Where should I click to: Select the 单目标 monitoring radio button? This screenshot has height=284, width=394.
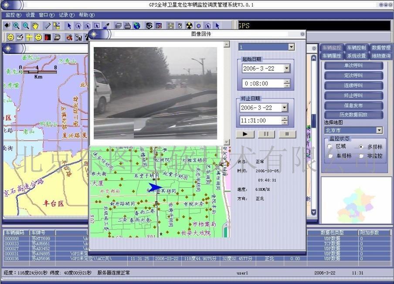point(330,156)
